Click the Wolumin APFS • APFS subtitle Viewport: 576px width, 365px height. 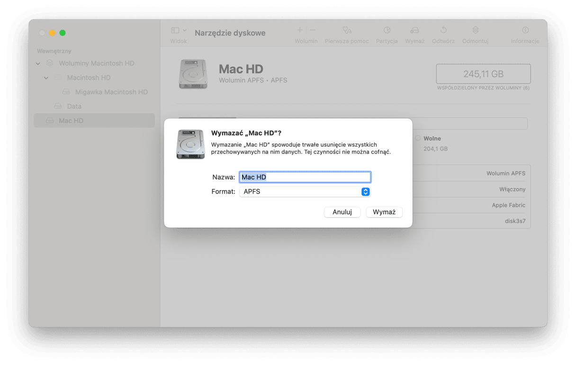(253, 81)
